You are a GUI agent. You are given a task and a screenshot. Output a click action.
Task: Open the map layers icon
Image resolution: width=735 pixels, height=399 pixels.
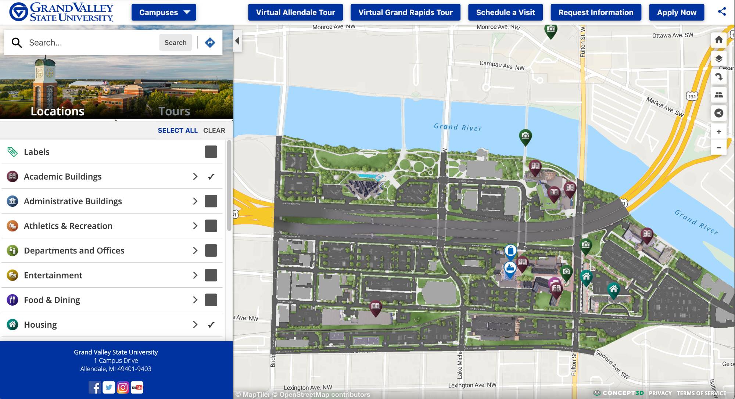pyautogui.click(x=718, y=59)
